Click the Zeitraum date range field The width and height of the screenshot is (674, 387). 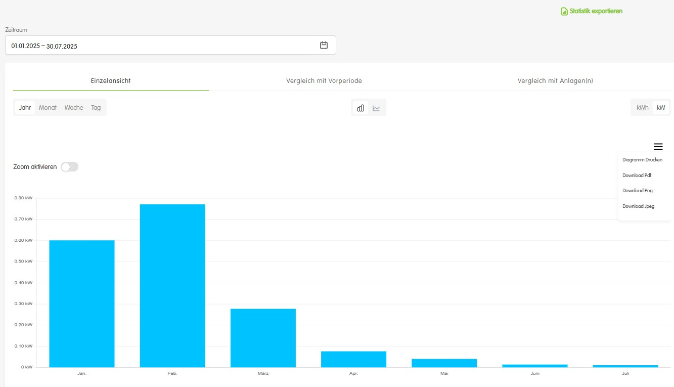162,46
